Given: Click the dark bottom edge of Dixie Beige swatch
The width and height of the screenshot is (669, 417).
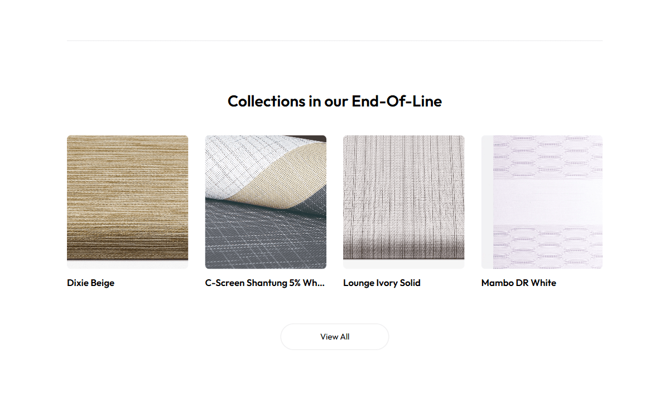Looking at the screenshot, I should point(127,256).
